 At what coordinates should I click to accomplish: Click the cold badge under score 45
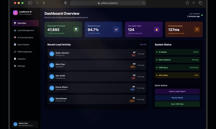pos(132,89)
